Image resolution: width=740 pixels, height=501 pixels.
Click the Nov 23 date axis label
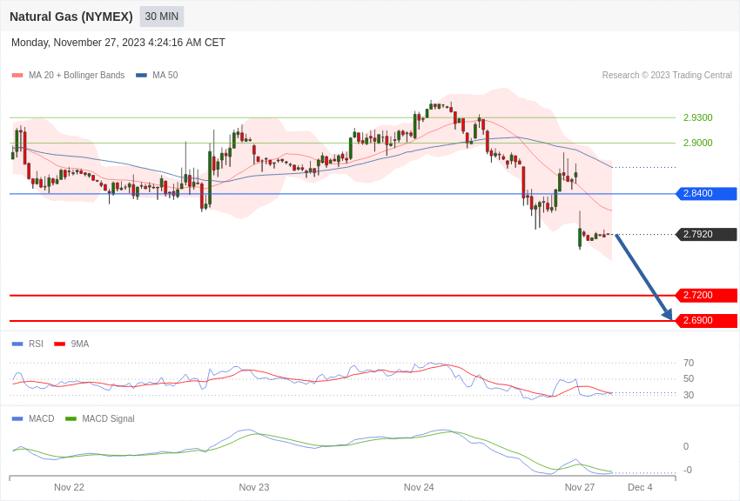point(254,487)
